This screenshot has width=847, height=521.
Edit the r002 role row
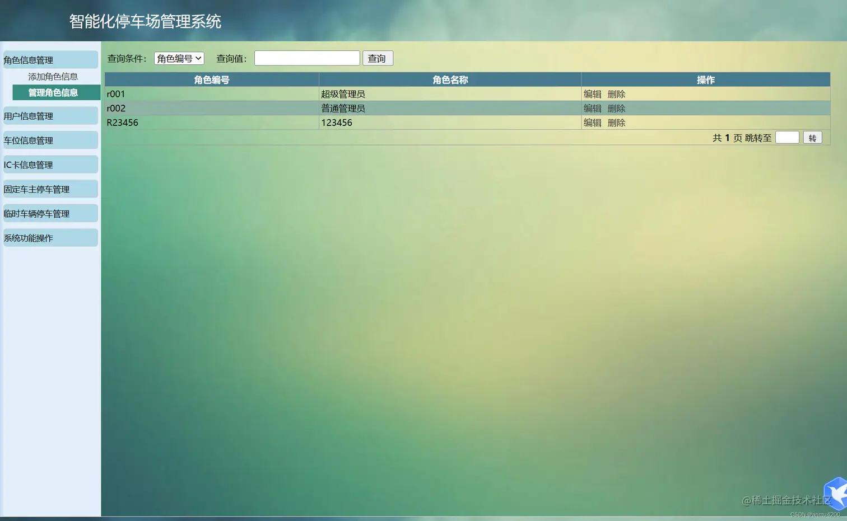pos(592,108)
